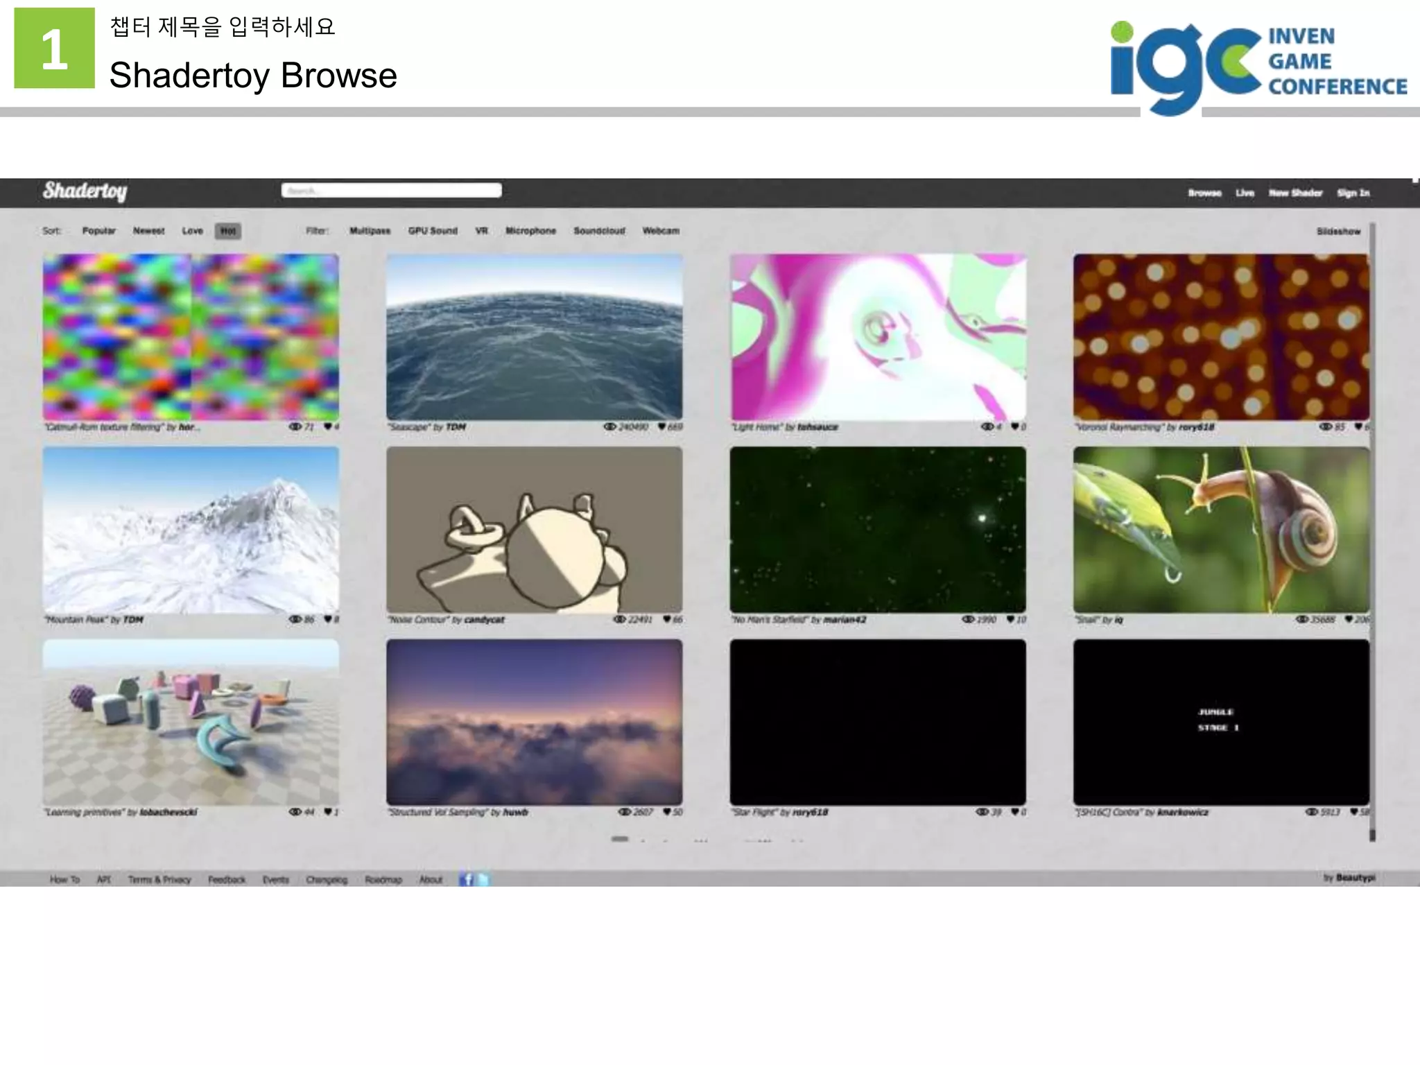The image size is (1420, 1065).
Task: Click the heart icon under Noise Contour
Action: [x=666, y=620]
